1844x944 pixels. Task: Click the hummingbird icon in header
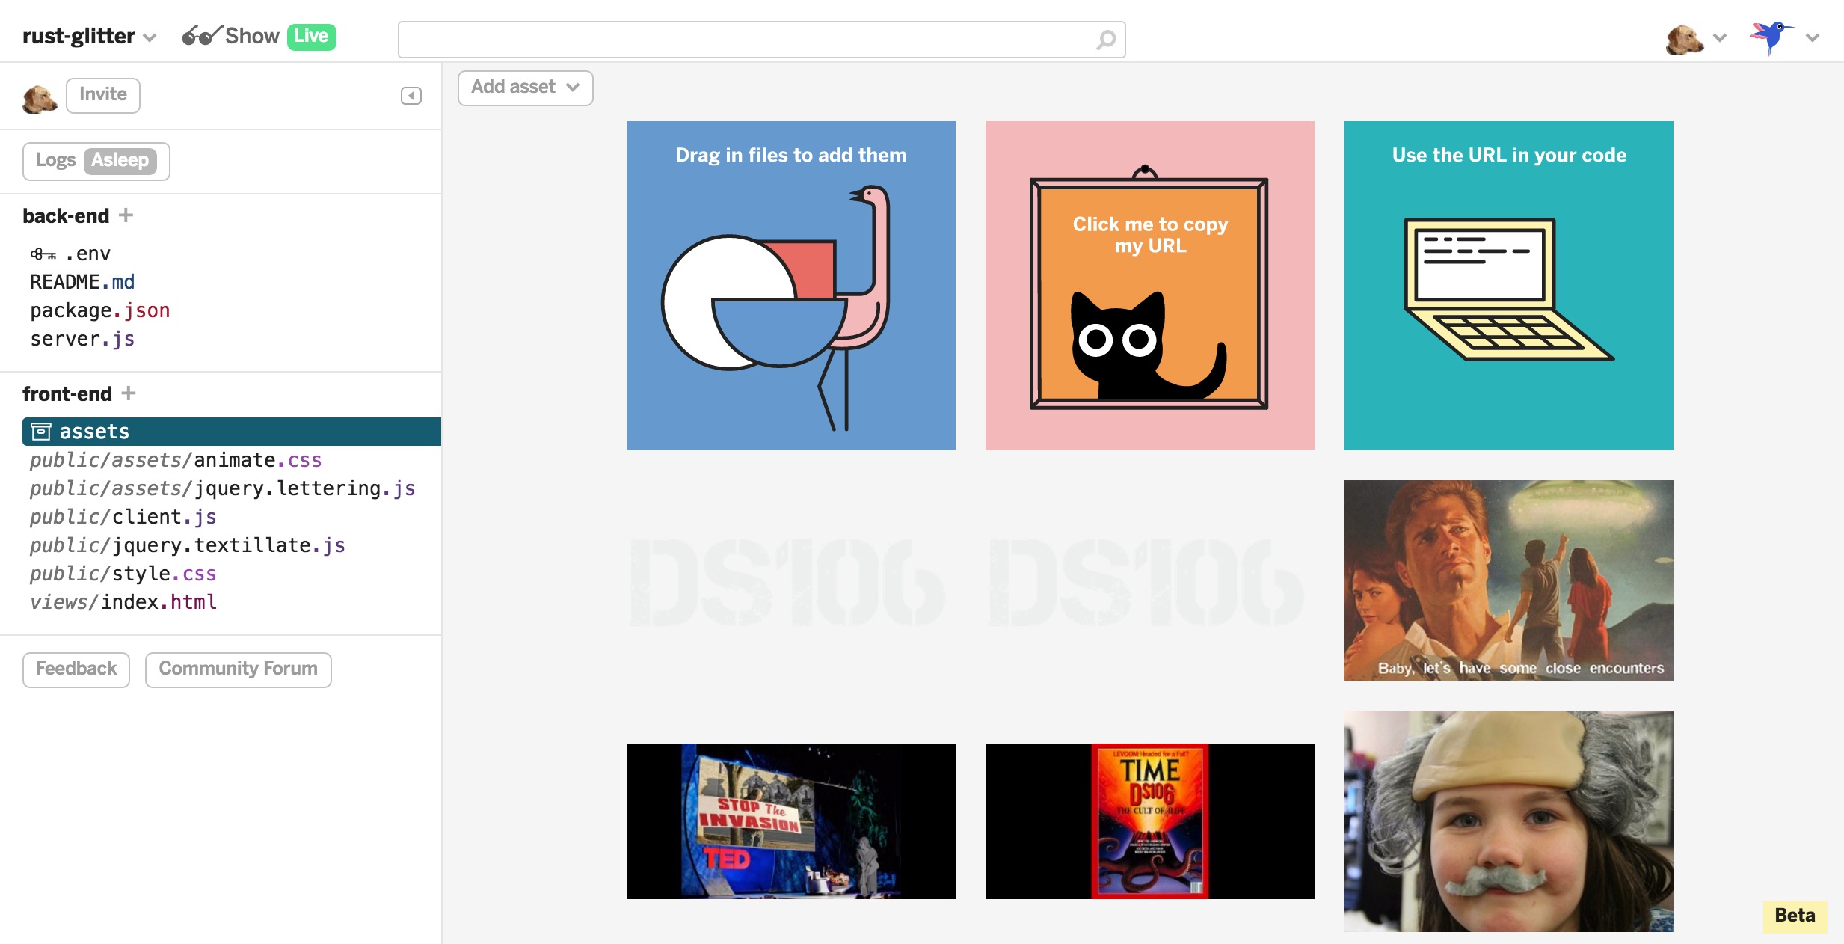[x=1769, y=37]
